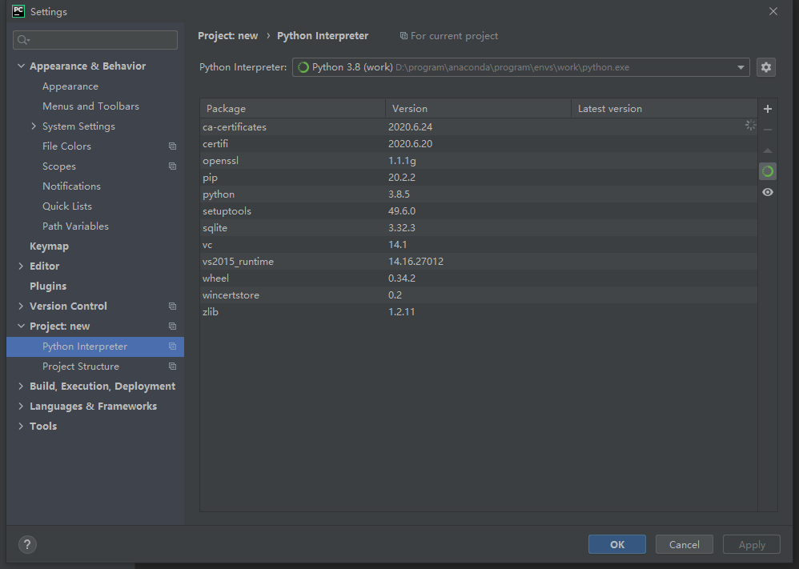Click the help question mark button

27,544
